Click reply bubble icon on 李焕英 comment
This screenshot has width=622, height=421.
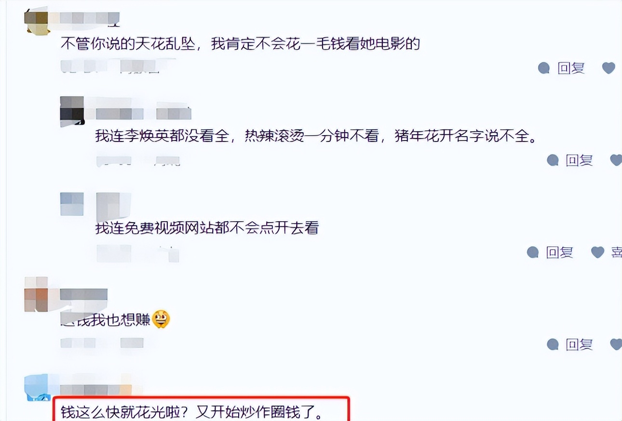click(553, 160)
